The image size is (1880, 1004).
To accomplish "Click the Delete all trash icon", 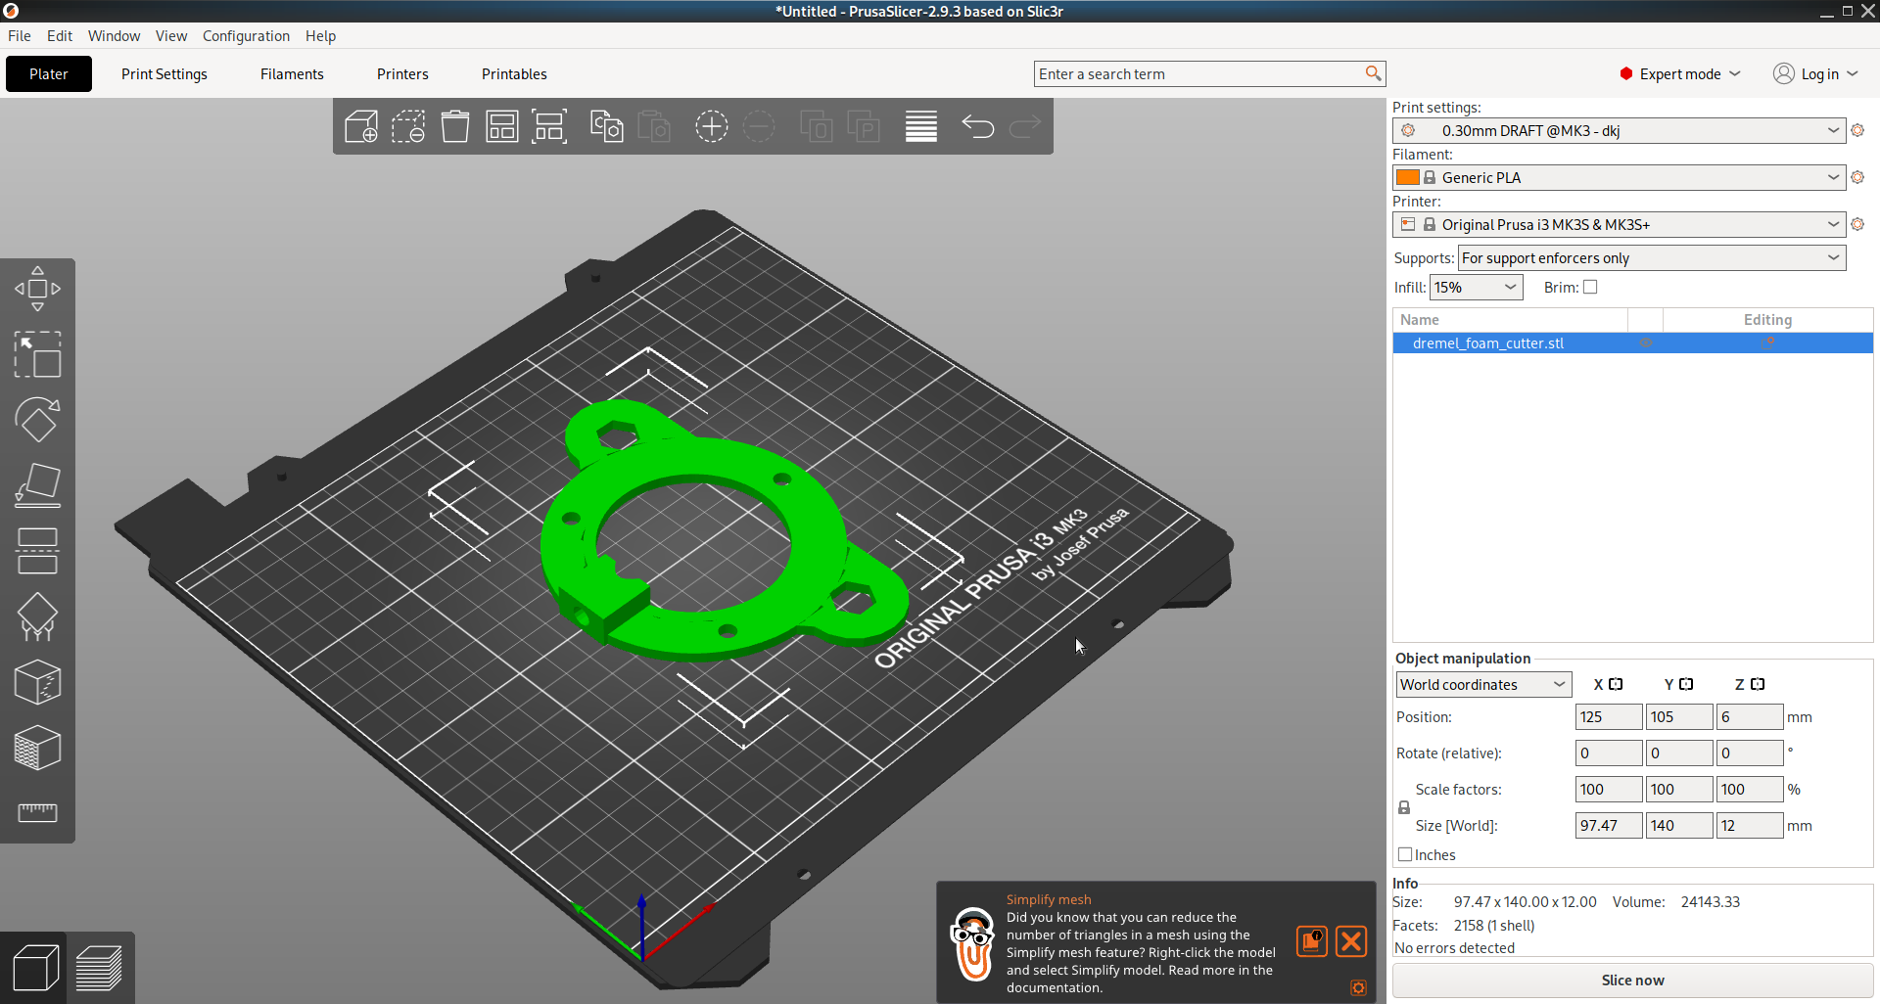I will [x=455, y=127].
